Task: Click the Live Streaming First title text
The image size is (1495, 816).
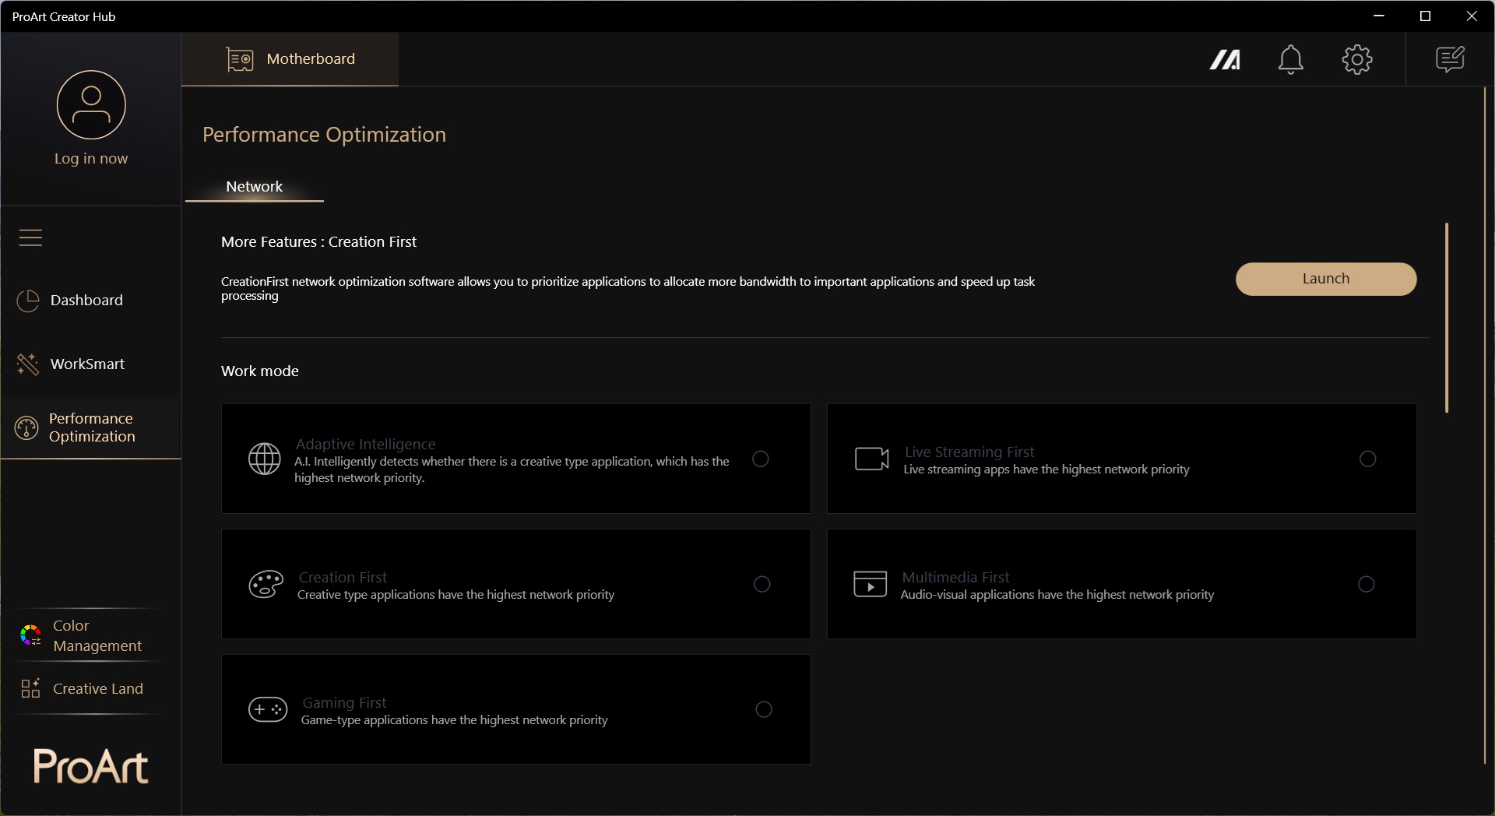Action: [969, 452]
